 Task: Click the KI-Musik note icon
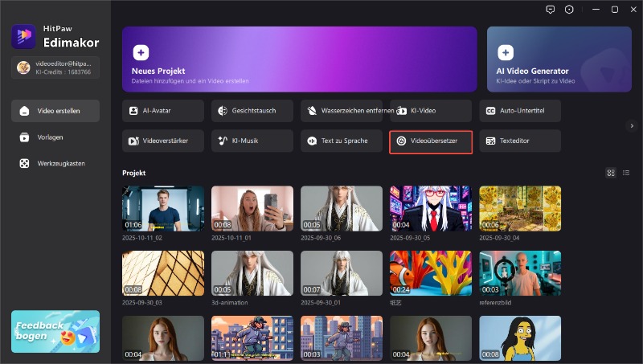223,141
